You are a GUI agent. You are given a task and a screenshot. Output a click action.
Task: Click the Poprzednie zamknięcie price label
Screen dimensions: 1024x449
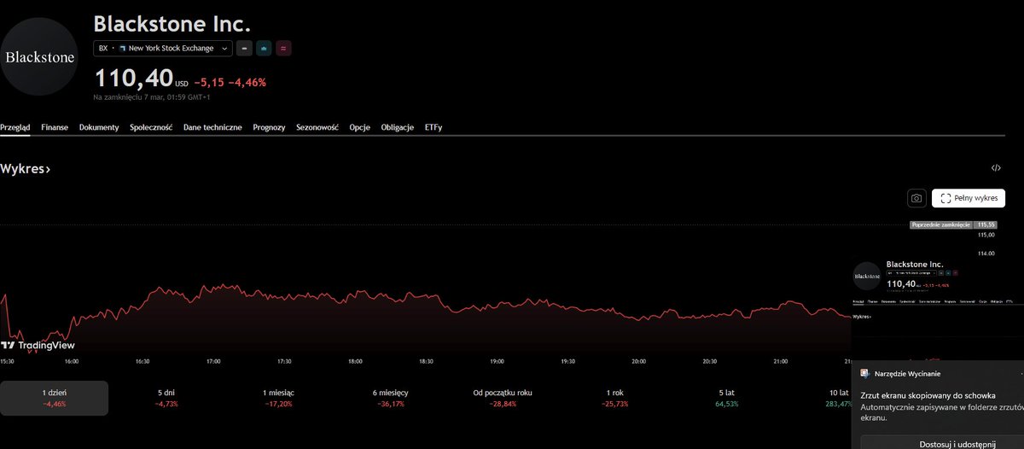point(941,225)
